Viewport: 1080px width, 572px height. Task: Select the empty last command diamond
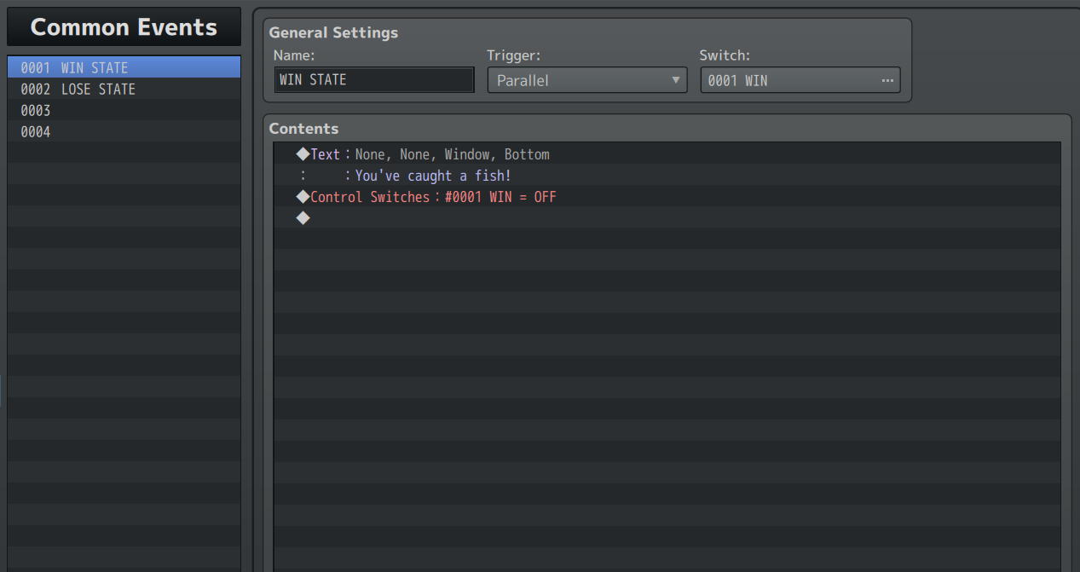pos(303,218)
